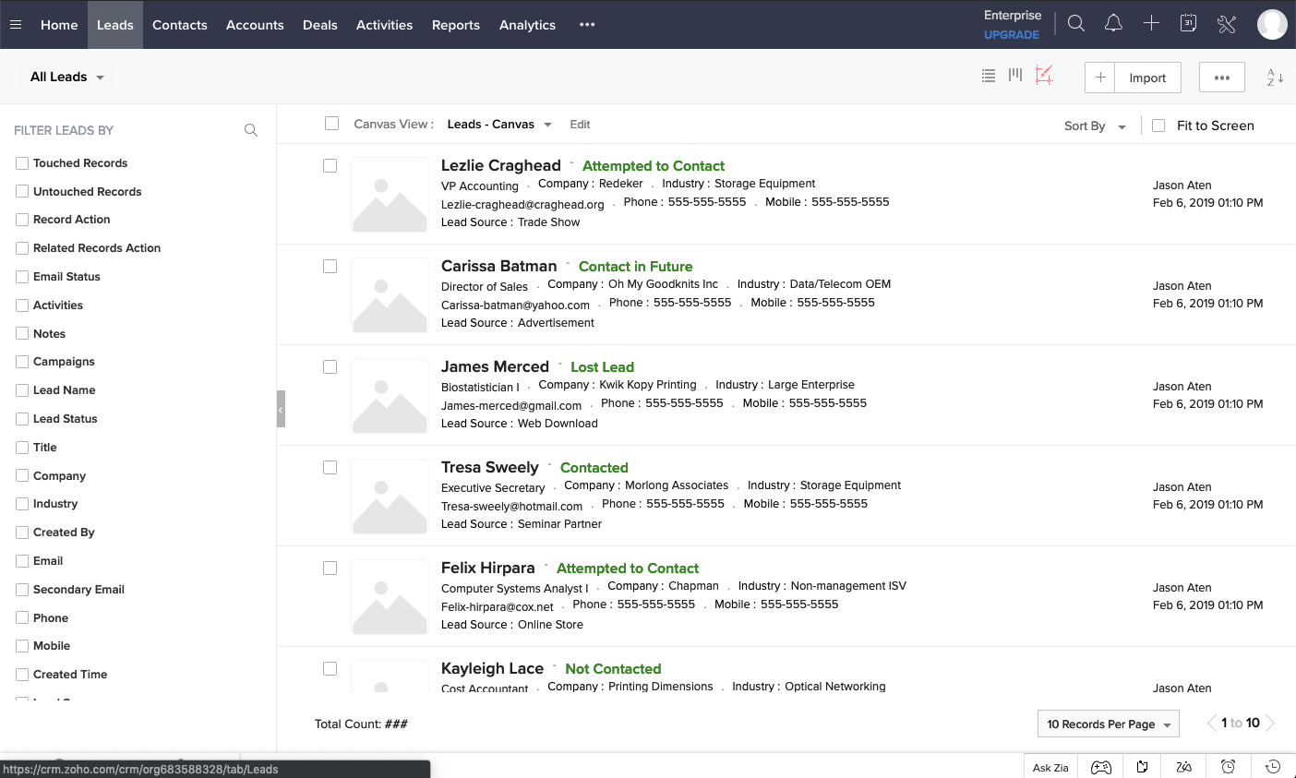Image resolution: width=1296 pixels, height=778 pixels.
Task: Check the Touched Records filter
Action: tap(22, 163)
